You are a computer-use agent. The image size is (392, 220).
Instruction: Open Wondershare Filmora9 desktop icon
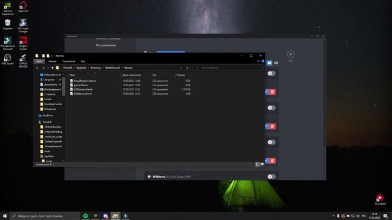pyautogui.click(x=7, y=43)
